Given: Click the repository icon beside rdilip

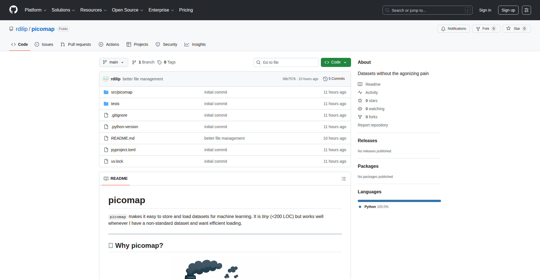Looking at the screenshot, I should [11, 29].
